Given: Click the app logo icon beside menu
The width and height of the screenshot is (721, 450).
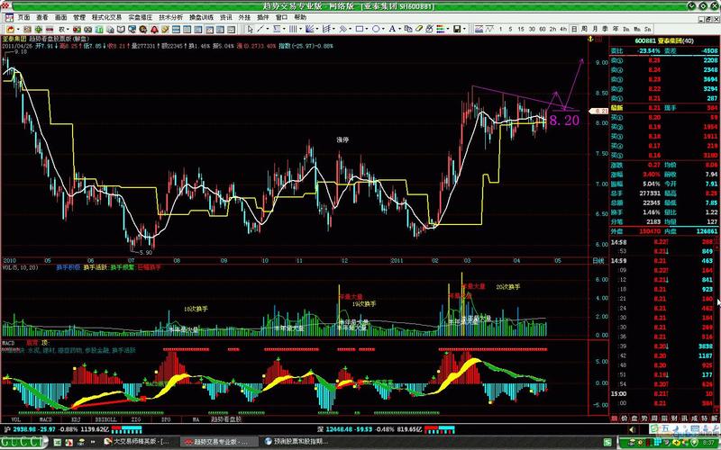Looking at the screenshot, I should 9,17.
